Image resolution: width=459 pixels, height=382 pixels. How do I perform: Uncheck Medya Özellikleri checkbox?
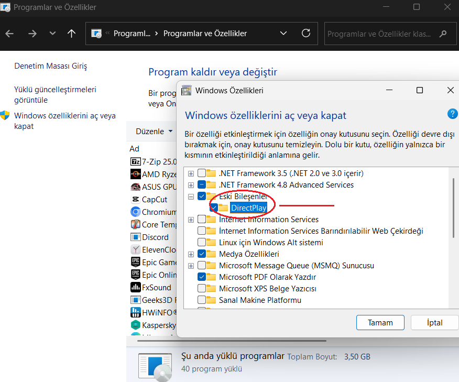pos(202,254)
